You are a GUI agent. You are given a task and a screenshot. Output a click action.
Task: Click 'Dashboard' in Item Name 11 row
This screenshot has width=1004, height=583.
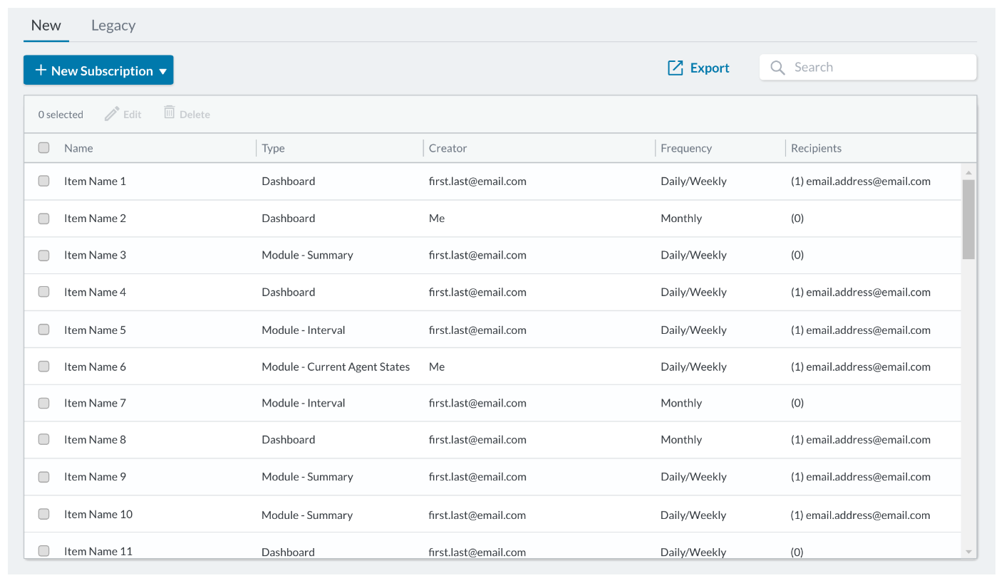(288, 552)
